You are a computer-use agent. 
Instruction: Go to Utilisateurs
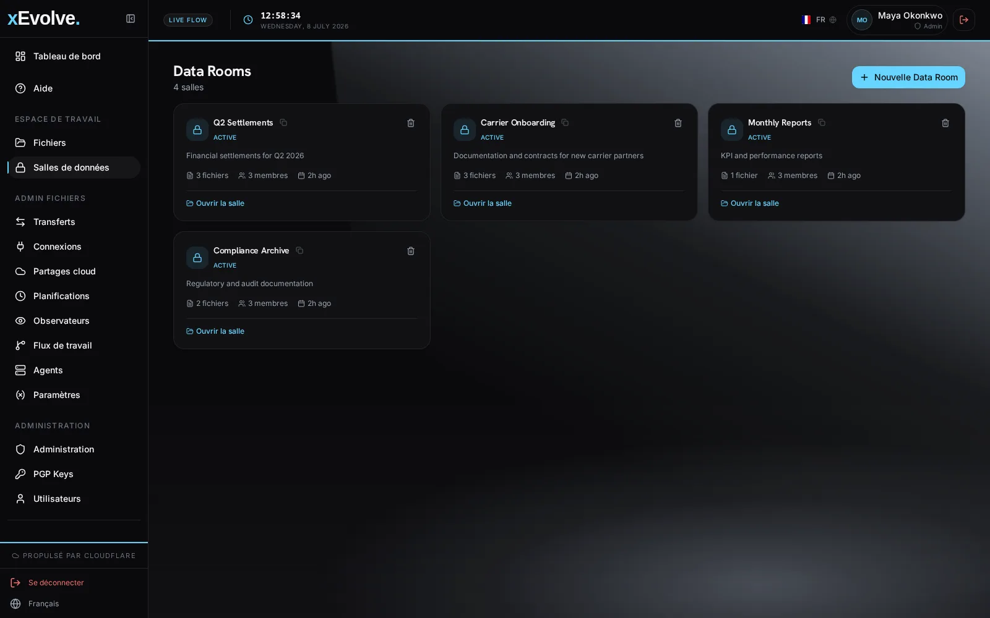tap(74, 499)
